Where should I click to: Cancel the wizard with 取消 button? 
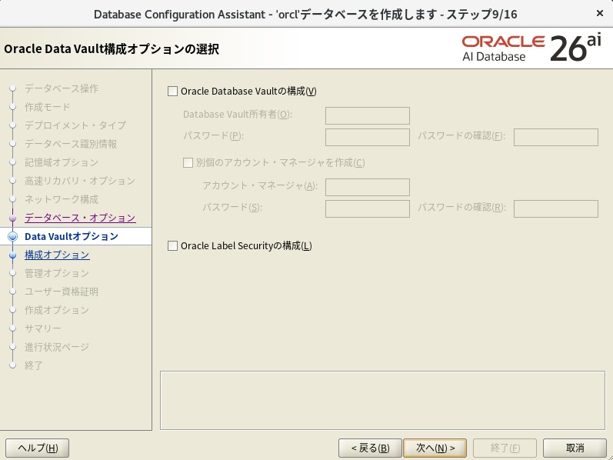click(575, 448)
